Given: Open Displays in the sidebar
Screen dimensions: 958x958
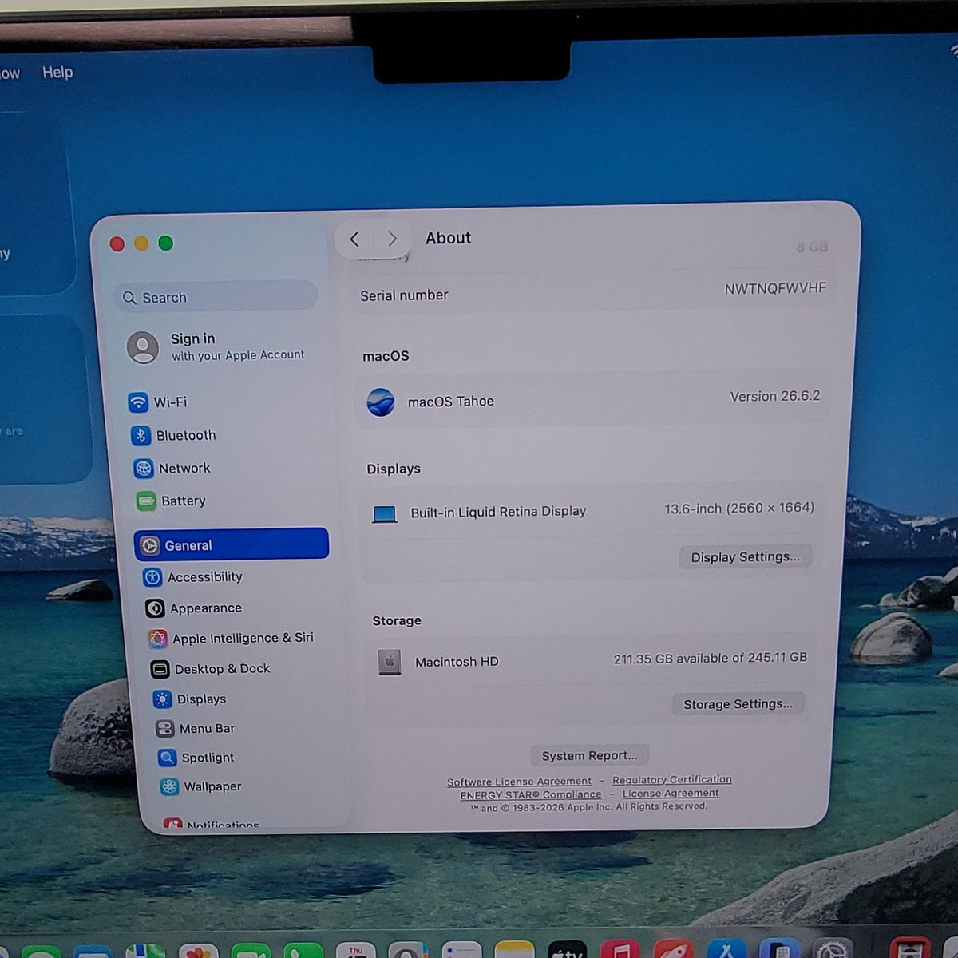Looking at the screenshot, I should (x=189, y=699).
